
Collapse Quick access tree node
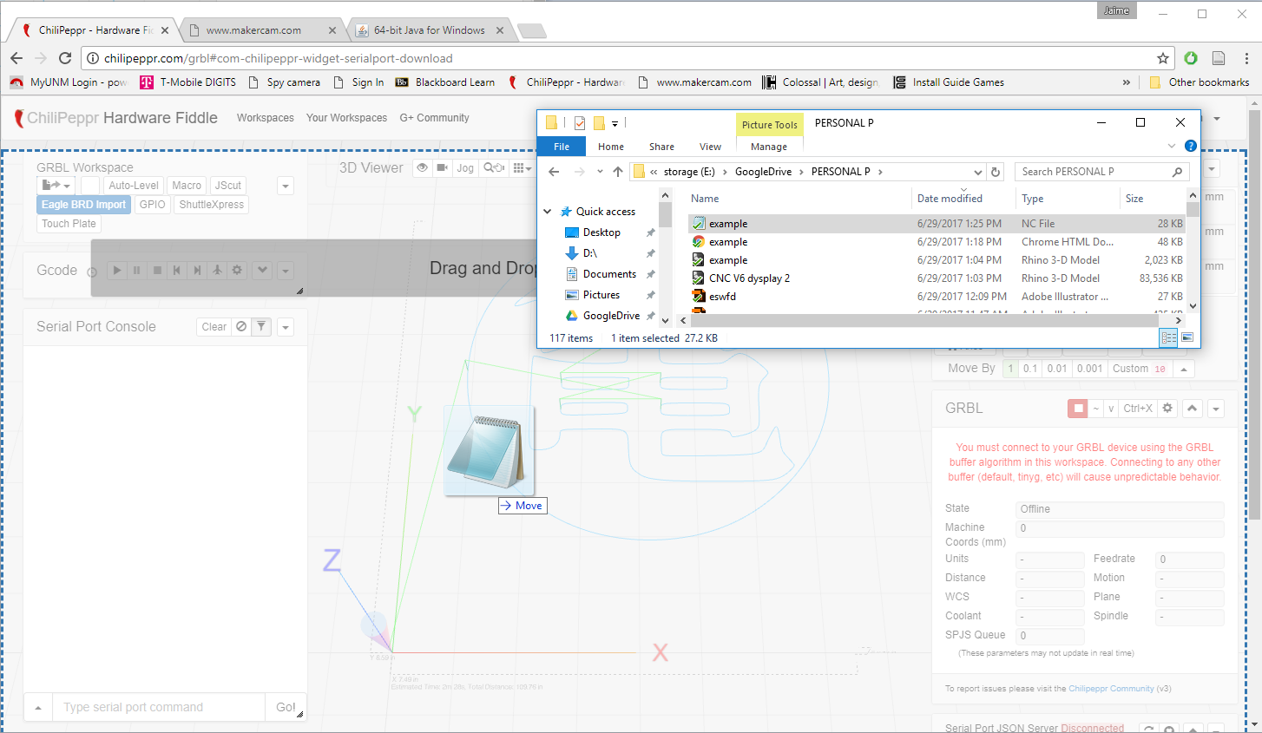pos(548,212)
